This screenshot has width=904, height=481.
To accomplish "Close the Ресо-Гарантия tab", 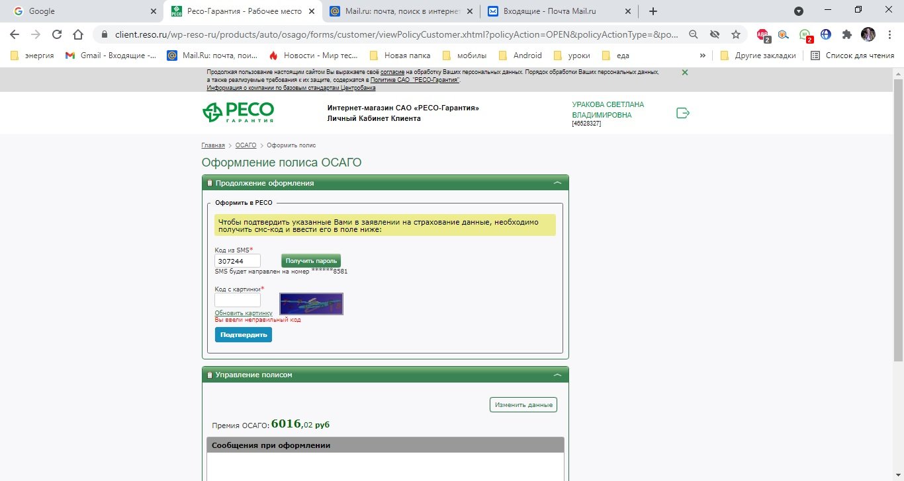I will pyautogui.click(x=311, y=11).
